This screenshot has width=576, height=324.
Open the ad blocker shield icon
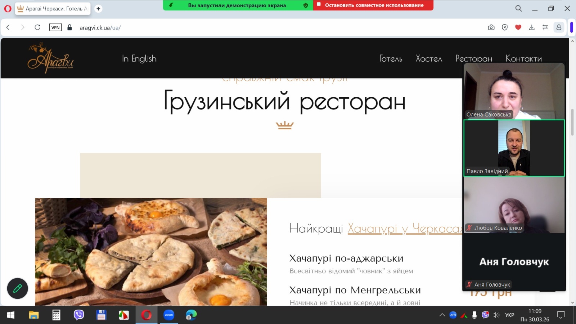505,27
